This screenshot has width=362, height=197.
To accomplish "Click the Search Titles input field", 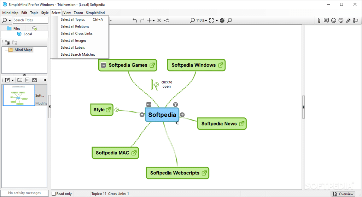I will pyautogui.click(x=30, y=20).
